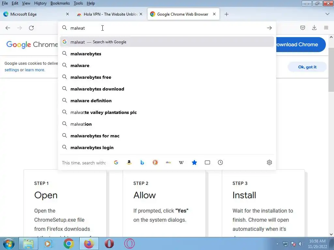Open the Edit menu
This screenshot has width=334, height=250.
coord(15,3)
